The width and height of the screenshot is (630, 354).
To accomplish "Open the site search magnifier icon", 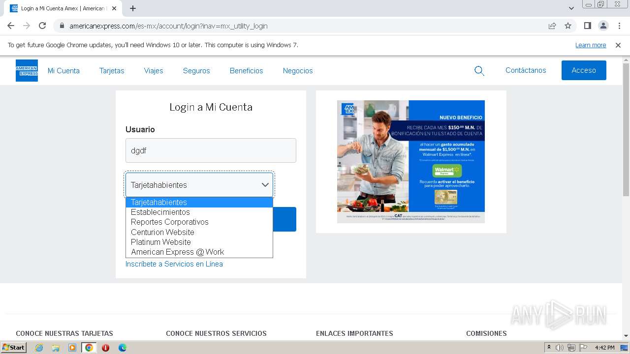I will click(x=479, y=71).
